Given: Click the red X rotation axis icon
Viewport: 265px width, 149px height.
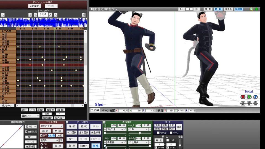Looking at the screenshot, I should [243, 97].
